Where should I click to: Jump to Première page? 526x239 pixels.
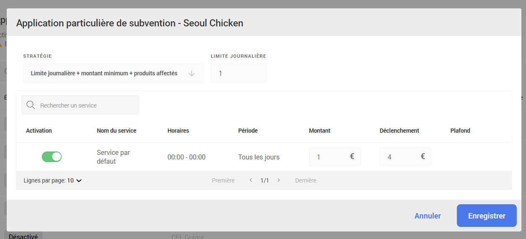coord(223,180)
